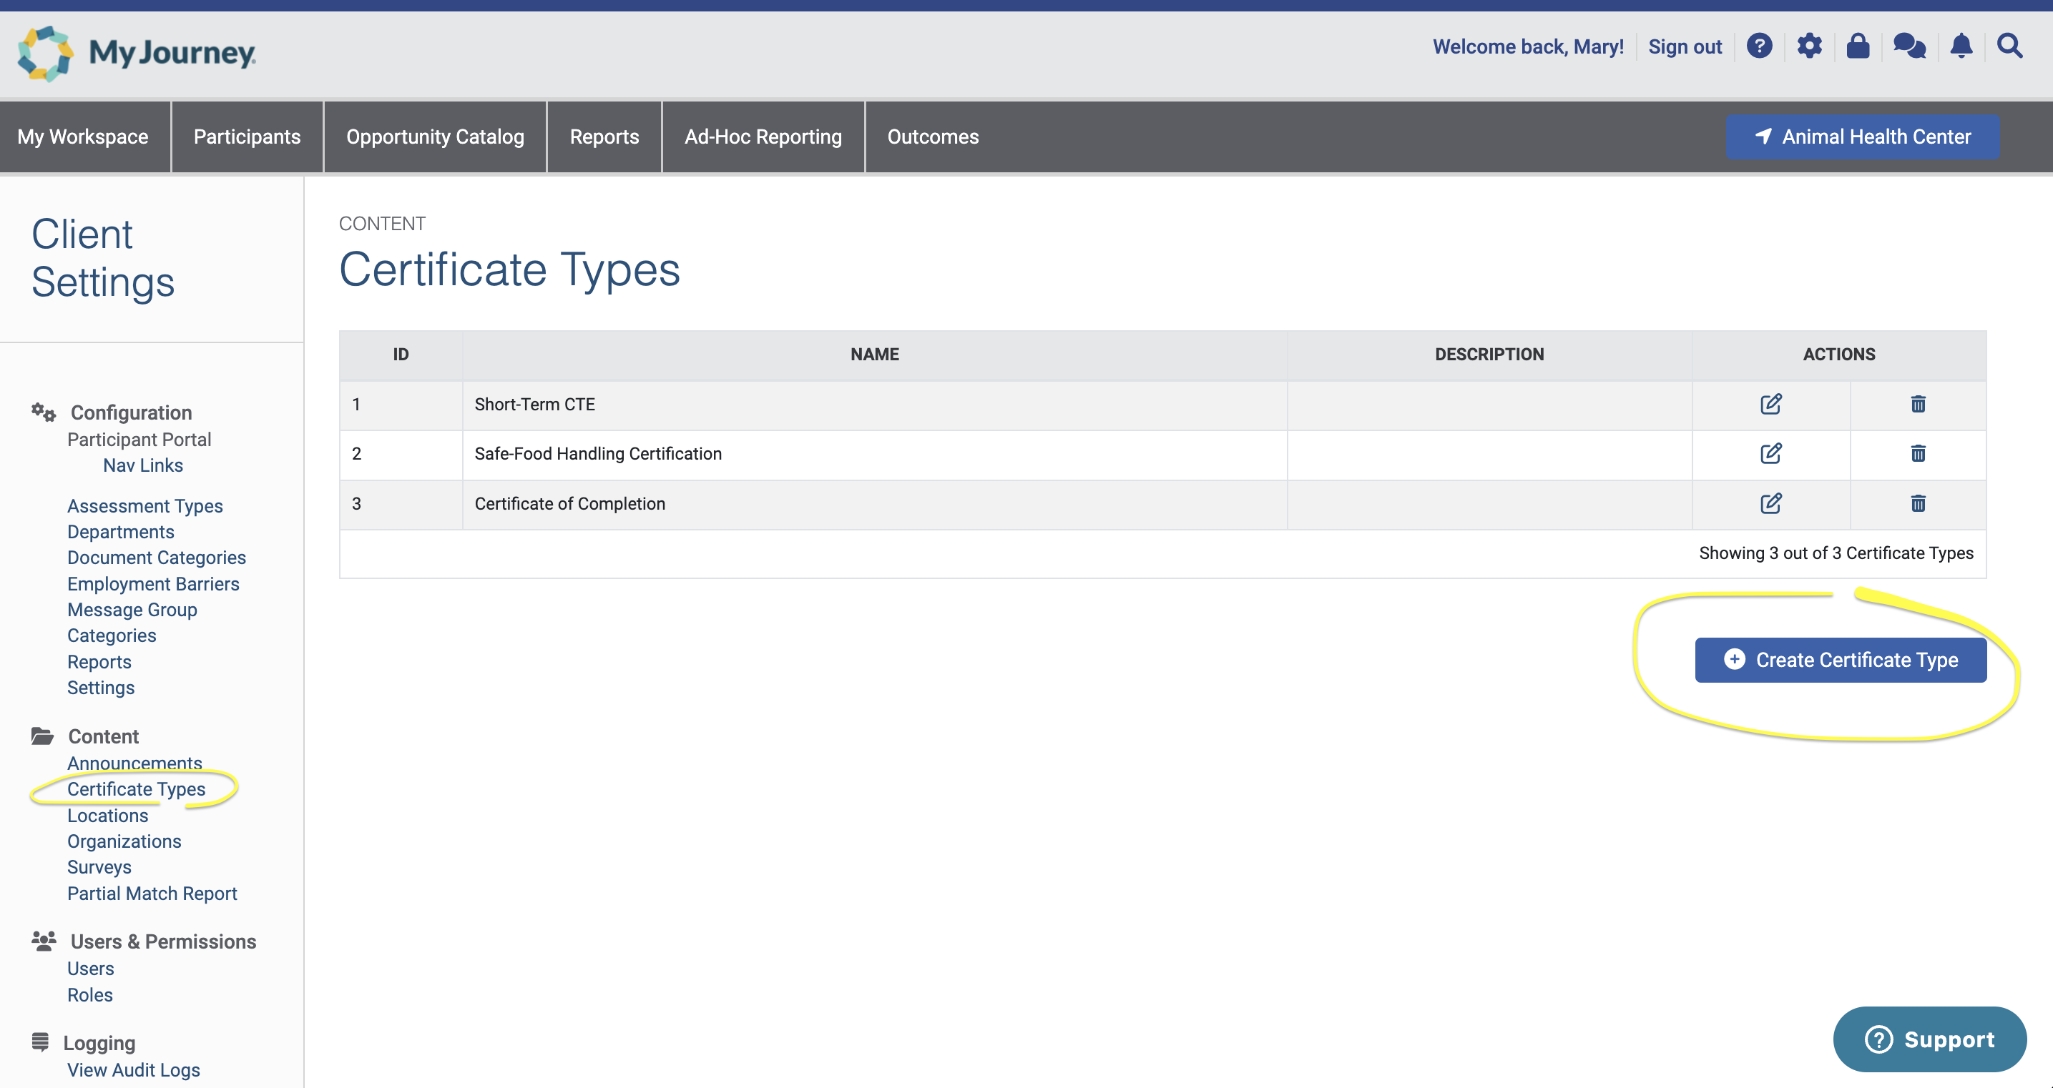
Task: Delete the Short-Term CTE row
Action: (x=1918, y=405)
